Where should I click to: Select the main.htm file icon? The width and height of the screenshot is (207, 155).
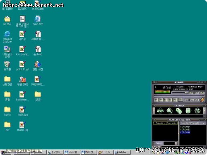coord(38,20)
